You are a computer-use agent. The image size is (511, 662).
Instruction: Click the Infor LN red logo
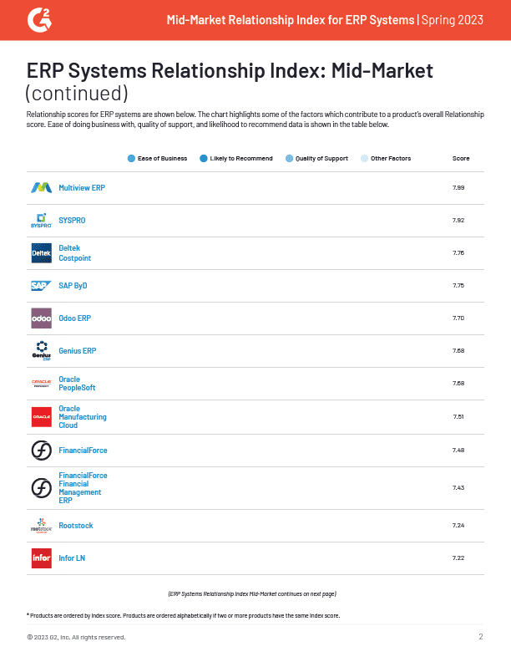[x=41, y=558]
